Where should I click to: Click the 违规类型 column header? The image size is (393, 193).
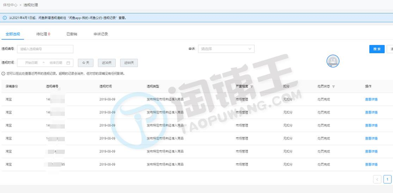click(153, 86)
